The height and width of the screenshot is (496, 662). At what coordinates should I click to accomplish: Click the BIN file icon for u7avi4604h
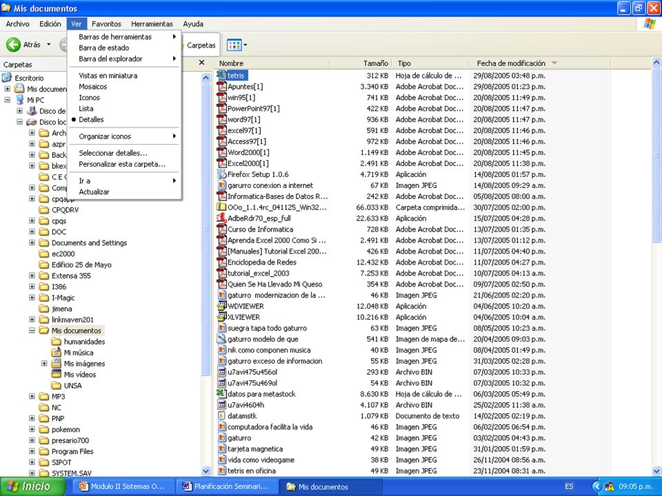(221, 404)
